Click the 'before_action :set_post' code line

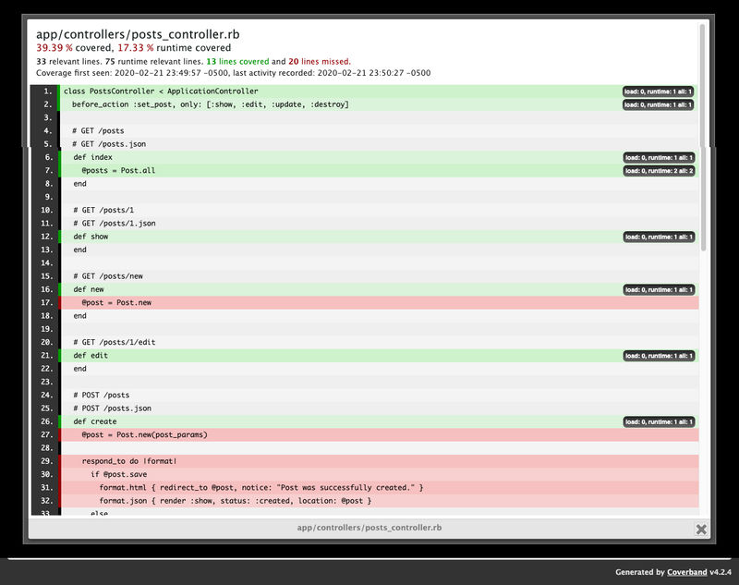[379, 104]
